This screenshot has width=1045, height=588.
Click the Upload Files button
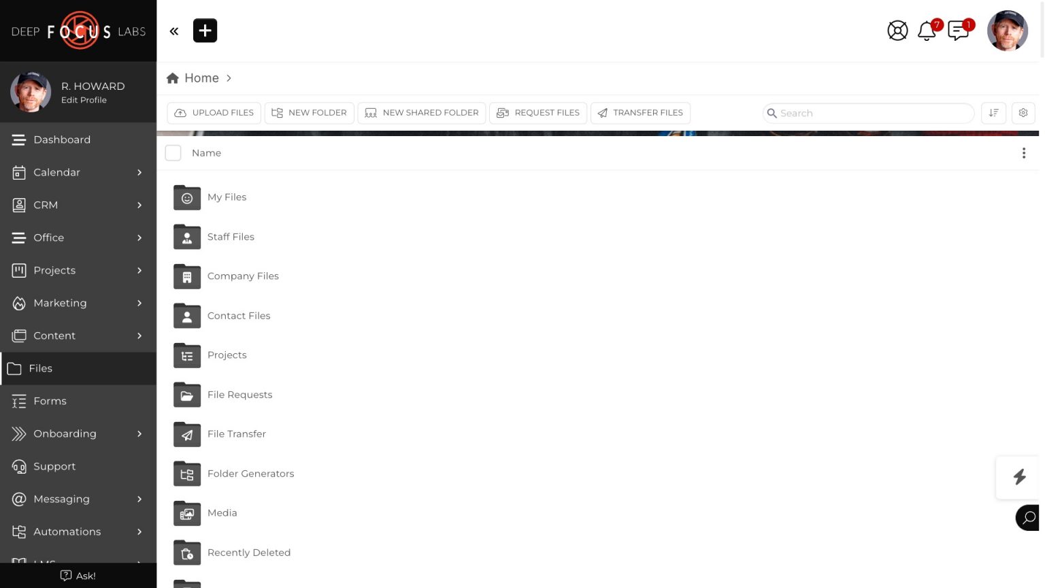[x=214, y=113]
